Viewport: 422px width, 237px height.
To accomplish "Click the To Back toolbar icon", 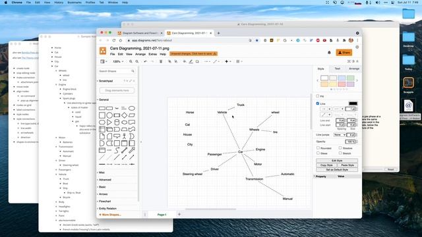I will tap(176, 61).
